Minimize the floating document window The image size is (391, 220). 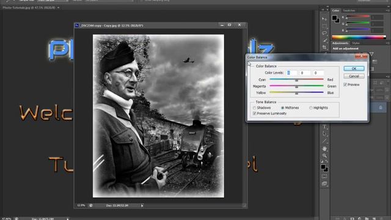222,25
